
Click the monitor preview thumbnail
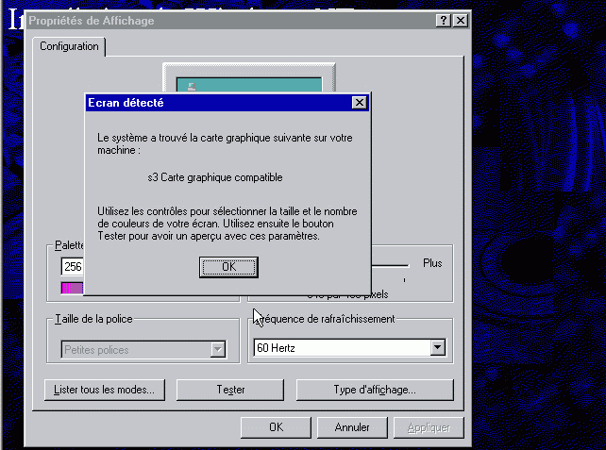click(x=249, y=77)
